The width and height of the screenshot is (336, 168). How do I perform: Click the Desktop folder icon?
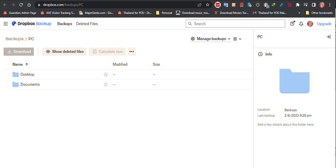(x=16, y=75)
